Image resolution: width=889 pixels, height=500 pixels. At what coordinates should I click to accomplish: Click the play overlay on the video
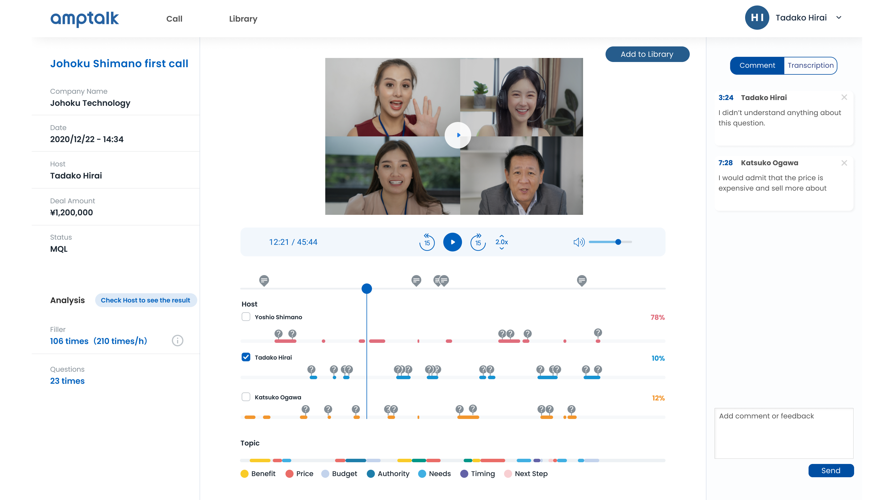458,135
